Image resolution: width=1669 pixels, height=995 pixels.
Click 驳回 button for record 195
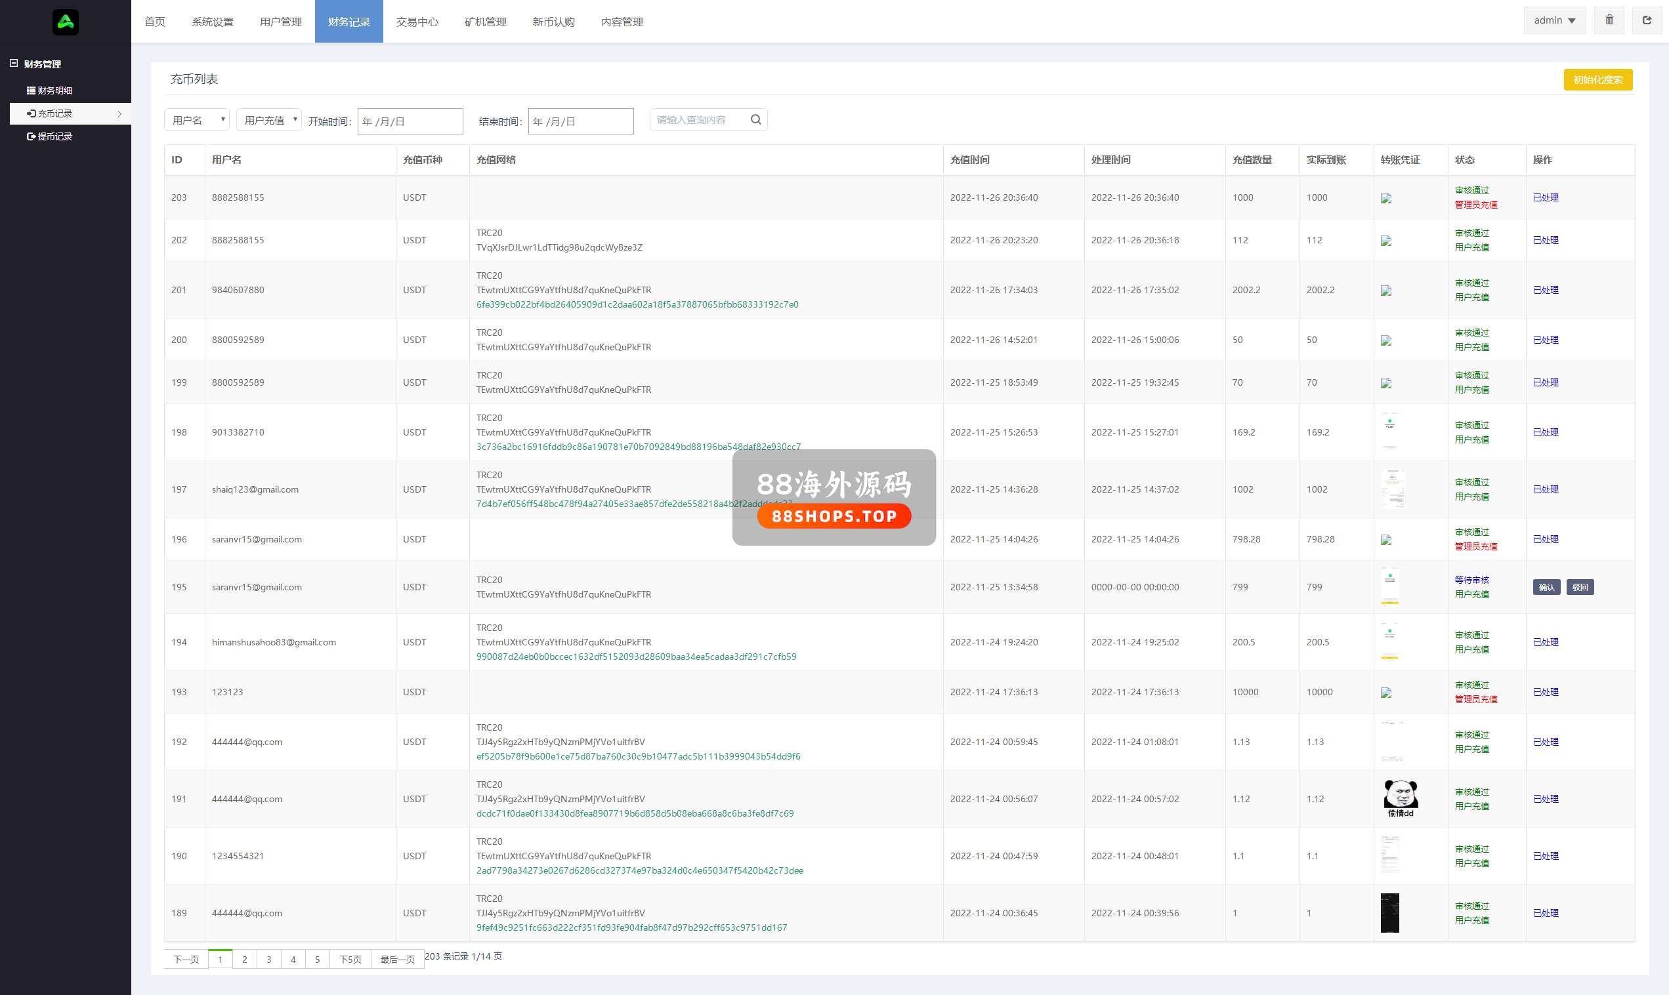(x=1579, y=587)
